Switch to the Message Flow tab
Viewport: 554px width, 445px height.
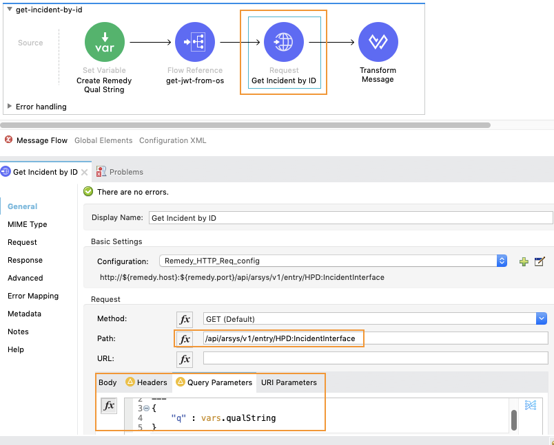pyautogui.click(x=42, y=140)
